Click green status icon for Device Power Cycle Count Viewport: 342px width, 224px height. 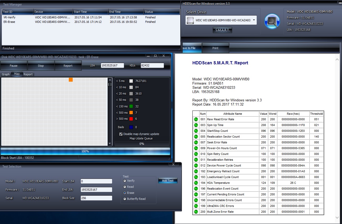click(x=196, y=165)
